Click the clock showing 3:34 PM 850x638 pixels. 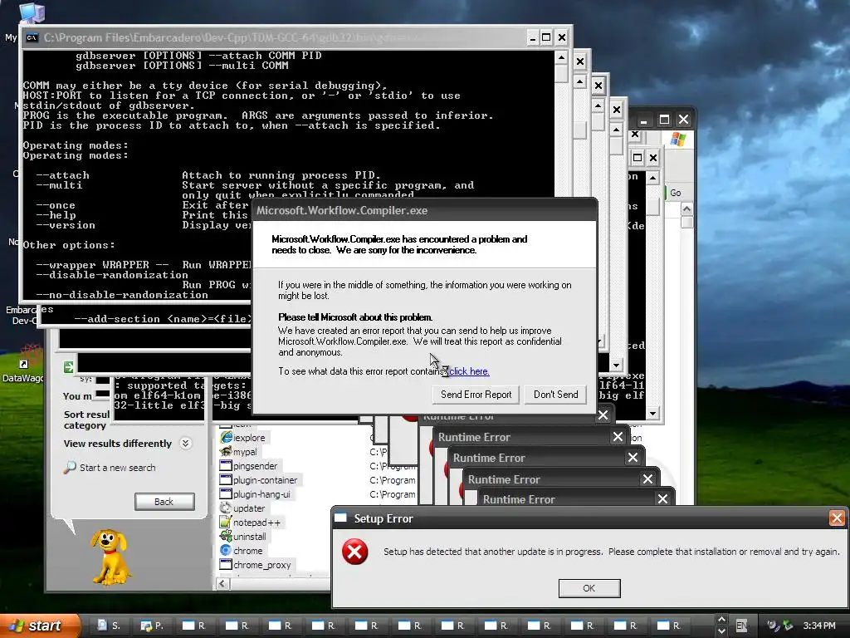[819, 626]
